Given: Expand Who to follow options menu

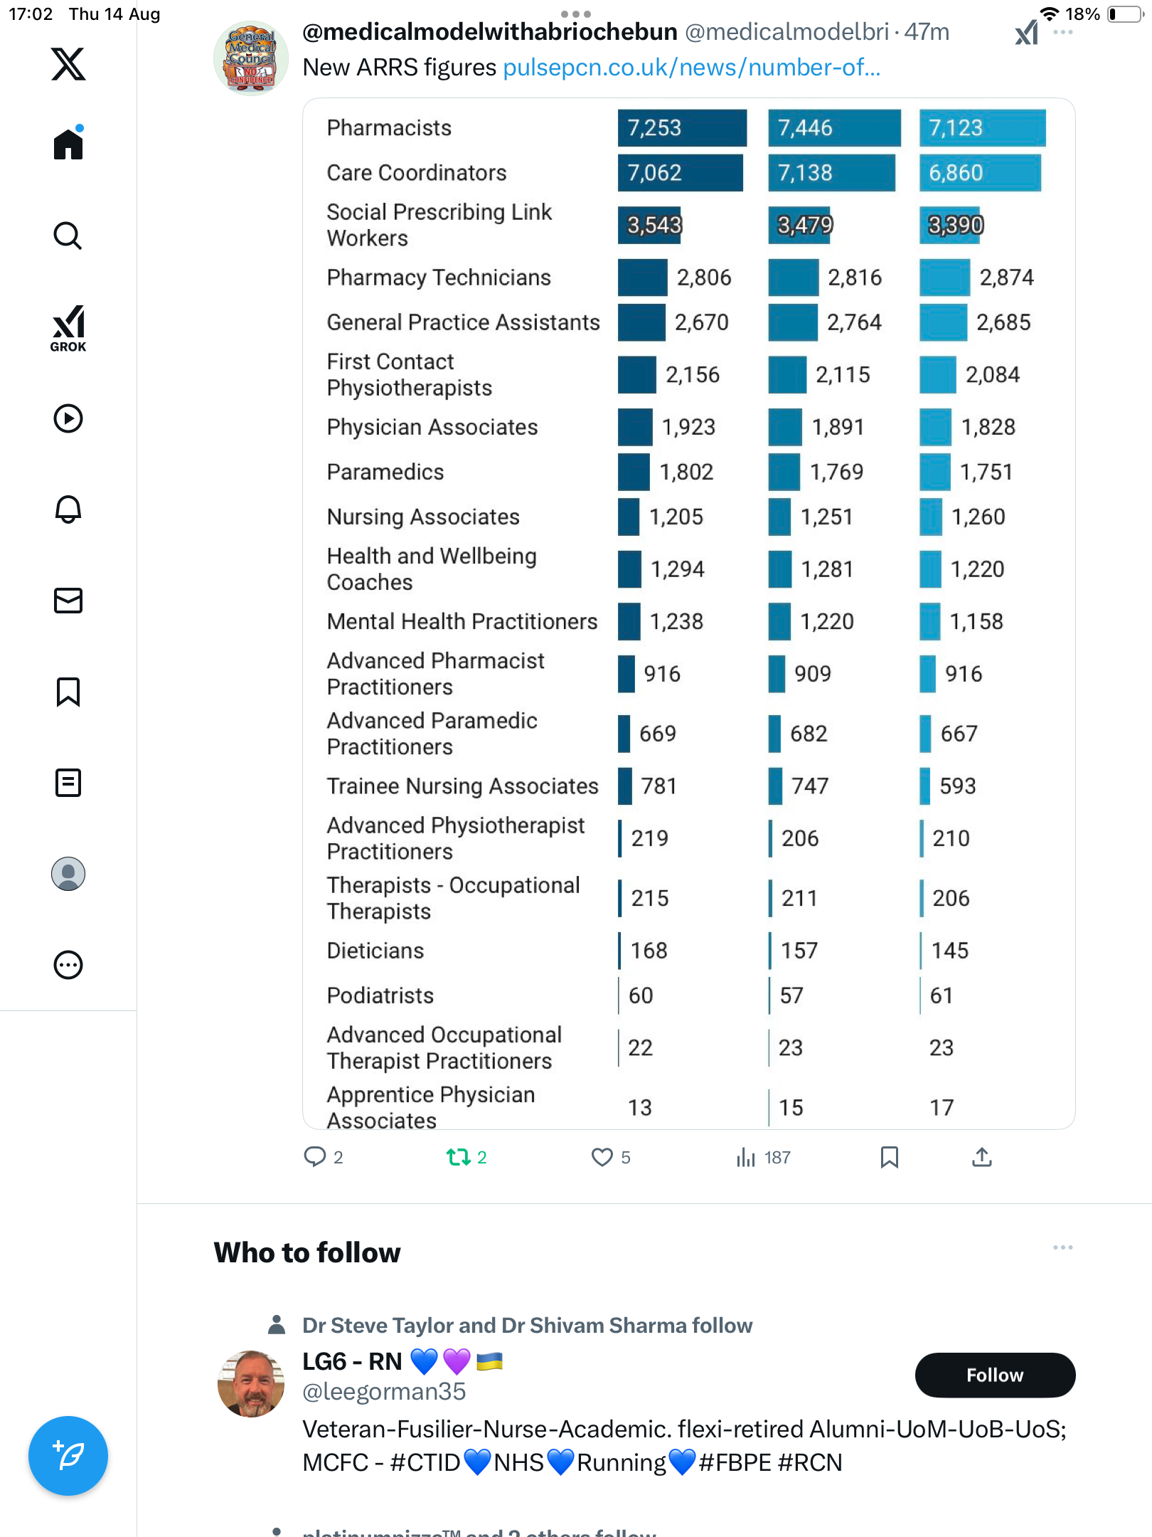Looking at the screenshot, I should point(1063,1247).
